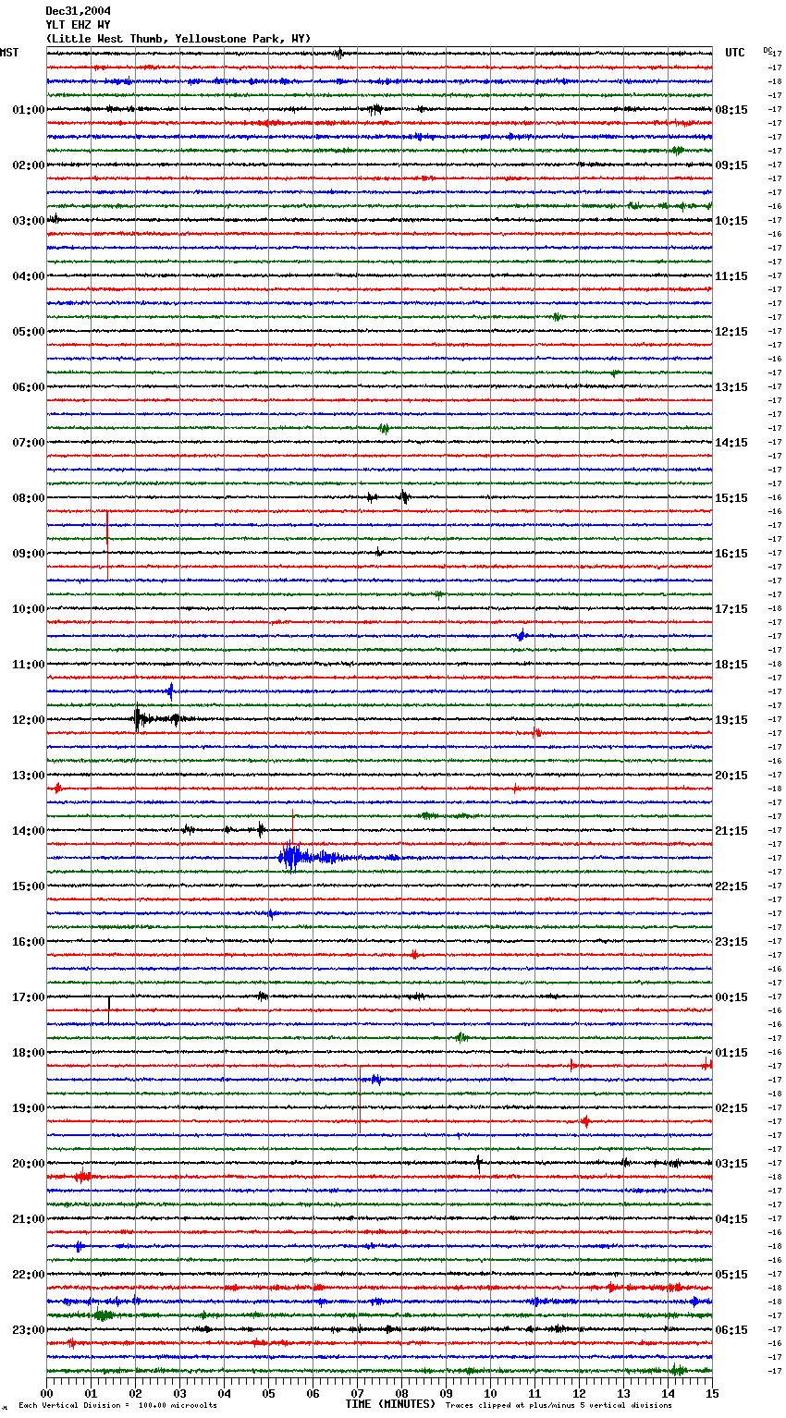Select the station code YLT EHZ WY
The height and width of the screenshot is (1418, 786).
click(78, 25)
